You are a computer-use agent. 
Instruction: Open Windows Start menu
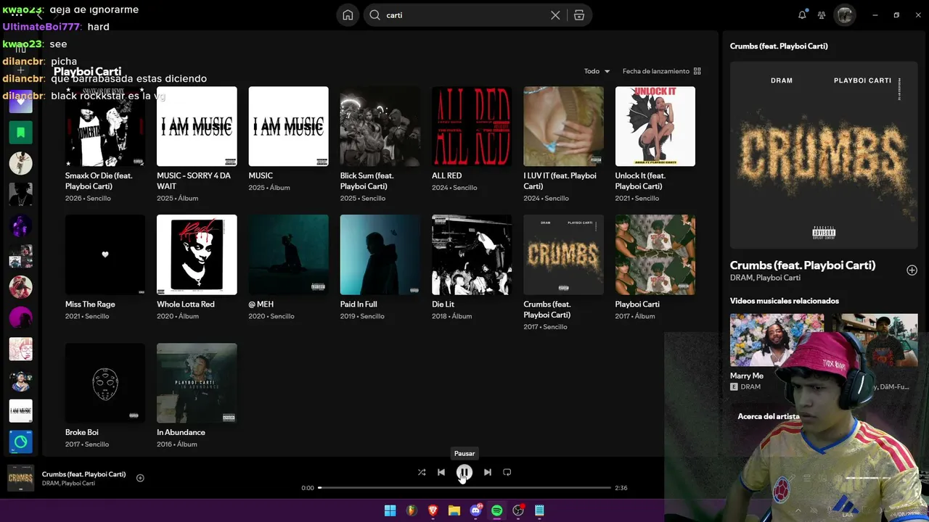[x=390, y=510]
